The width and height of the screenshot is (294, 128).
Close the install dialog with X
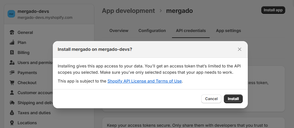click(x=240, y=49)
